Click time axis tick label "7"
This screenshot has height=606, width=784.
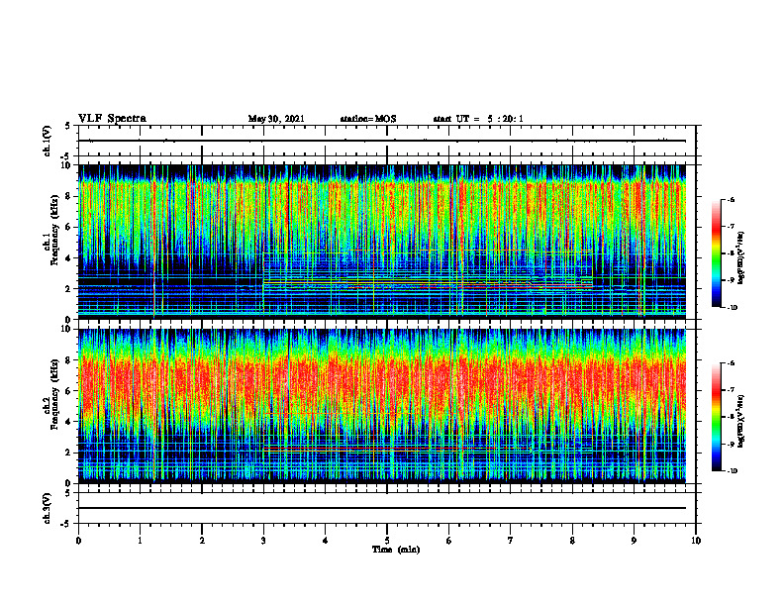tap(511, 541)
